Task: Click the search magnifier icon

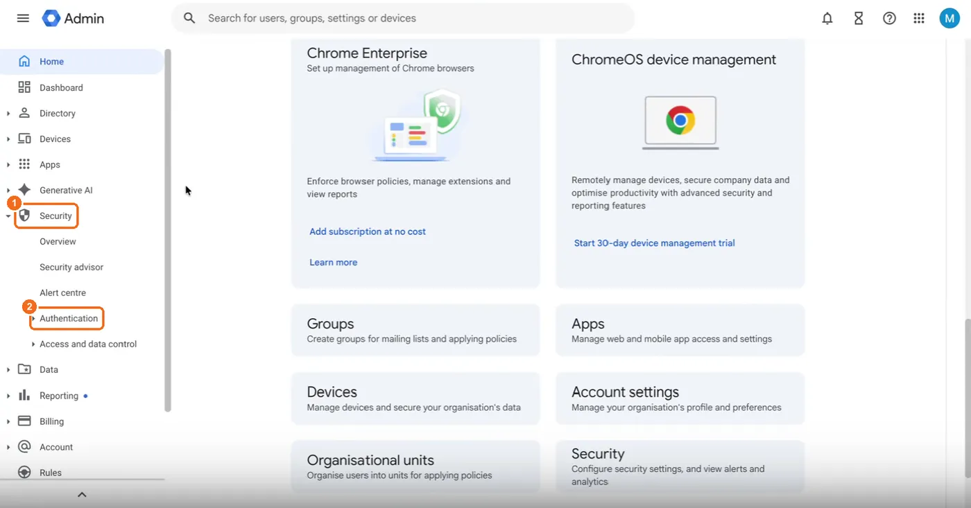Action: coord(189,19)
